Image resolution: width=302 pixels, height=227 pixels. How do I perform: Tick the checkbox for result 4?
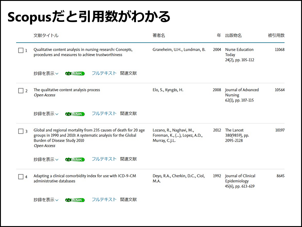(21, 177)
